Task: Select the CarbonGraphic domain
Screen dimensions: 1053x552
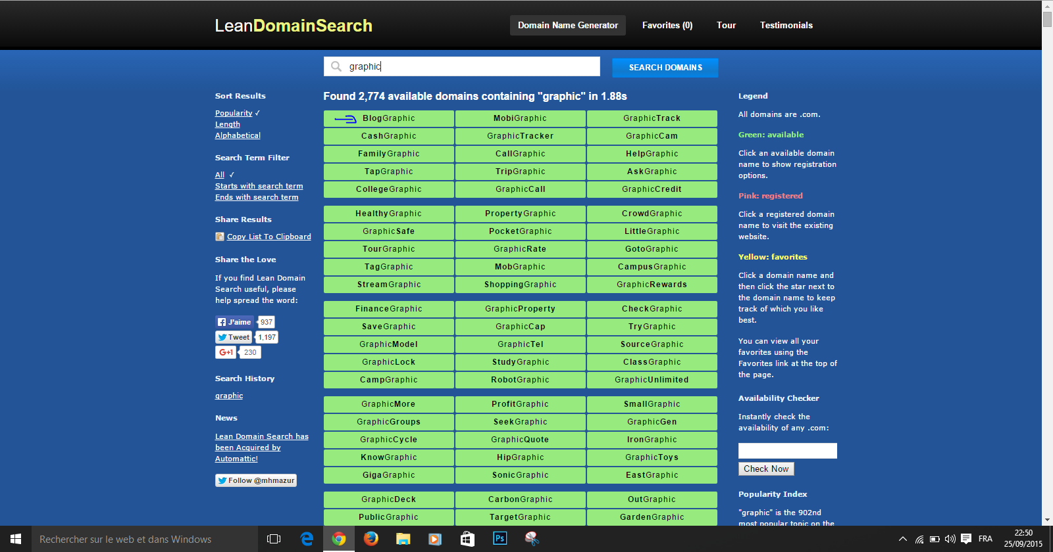Action: (521, 499)
